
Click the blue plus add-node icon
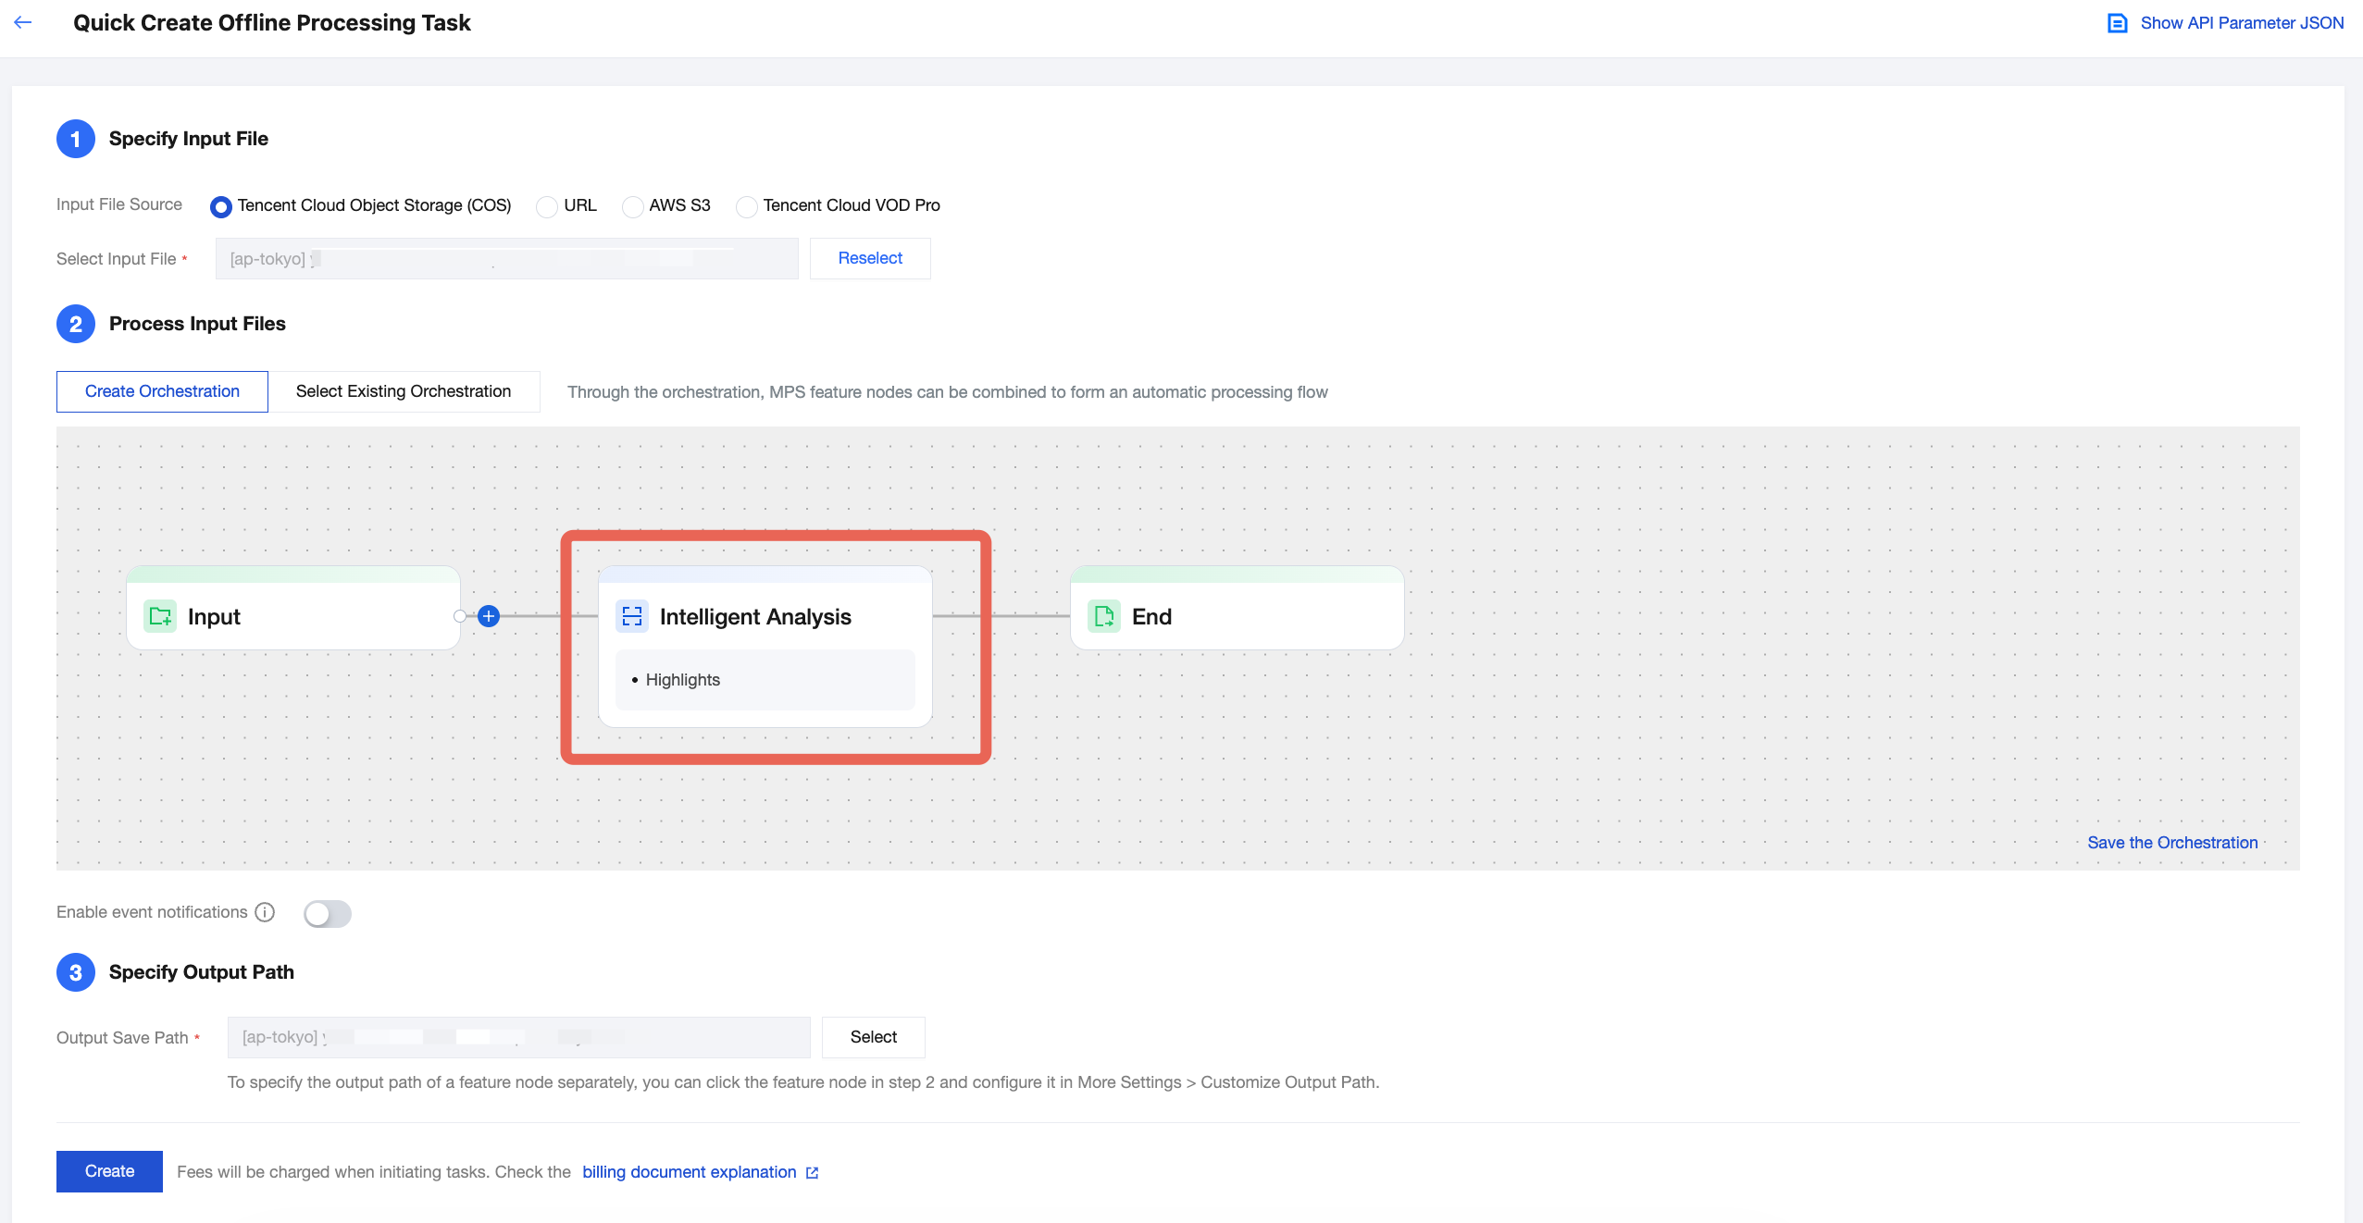(x=489, y=616)
